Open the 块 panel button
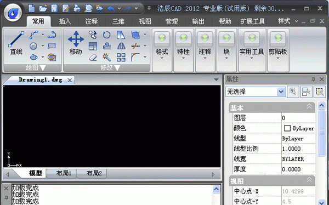The width and height of the screenshot is (329, 205). pyautogui.click(x=226, y=50)
